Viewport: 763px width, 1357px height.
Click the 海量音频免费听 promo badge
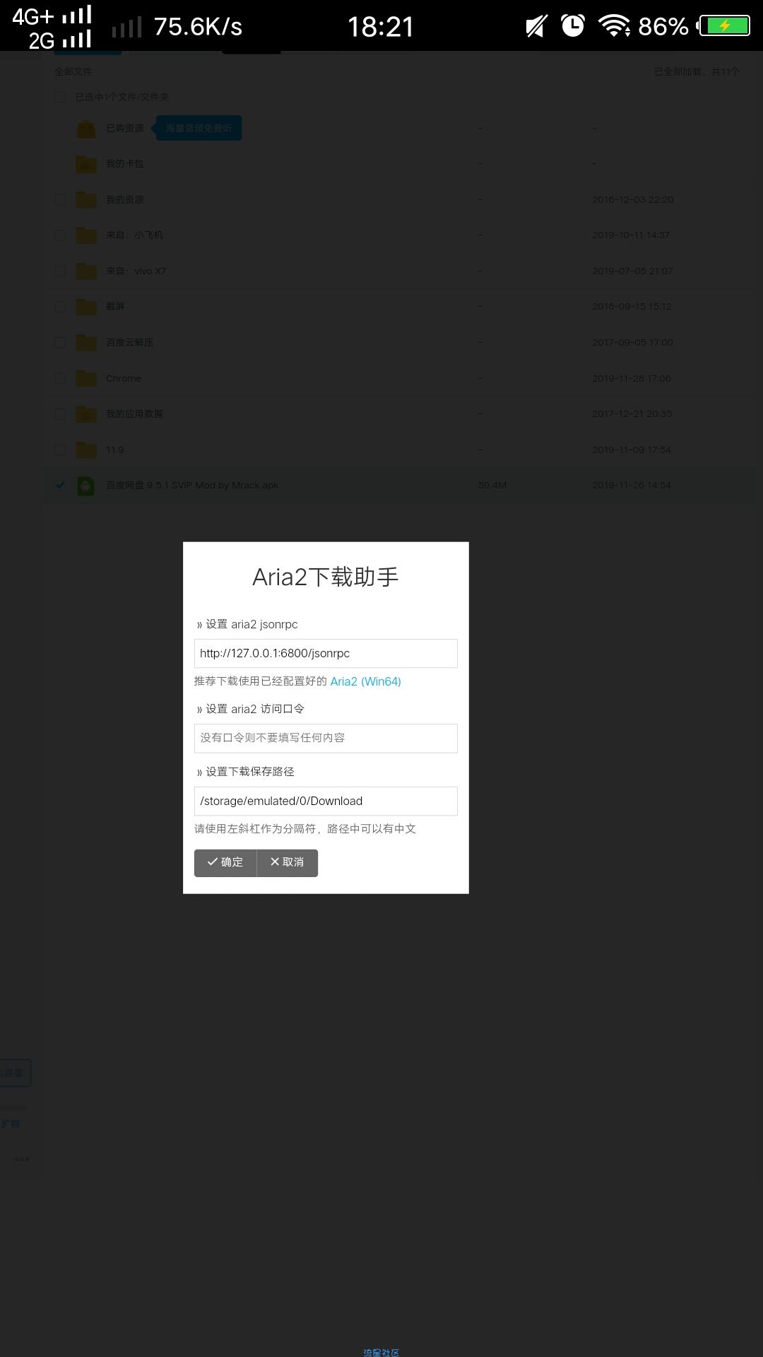pyautogui.click(x=199, y=128)
